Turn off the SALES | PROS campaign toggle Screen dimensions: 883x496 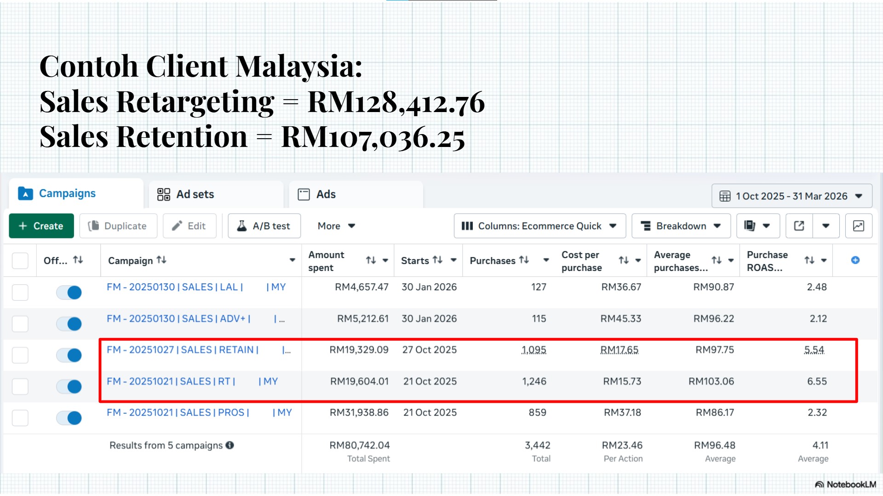(x=69, y=418)
